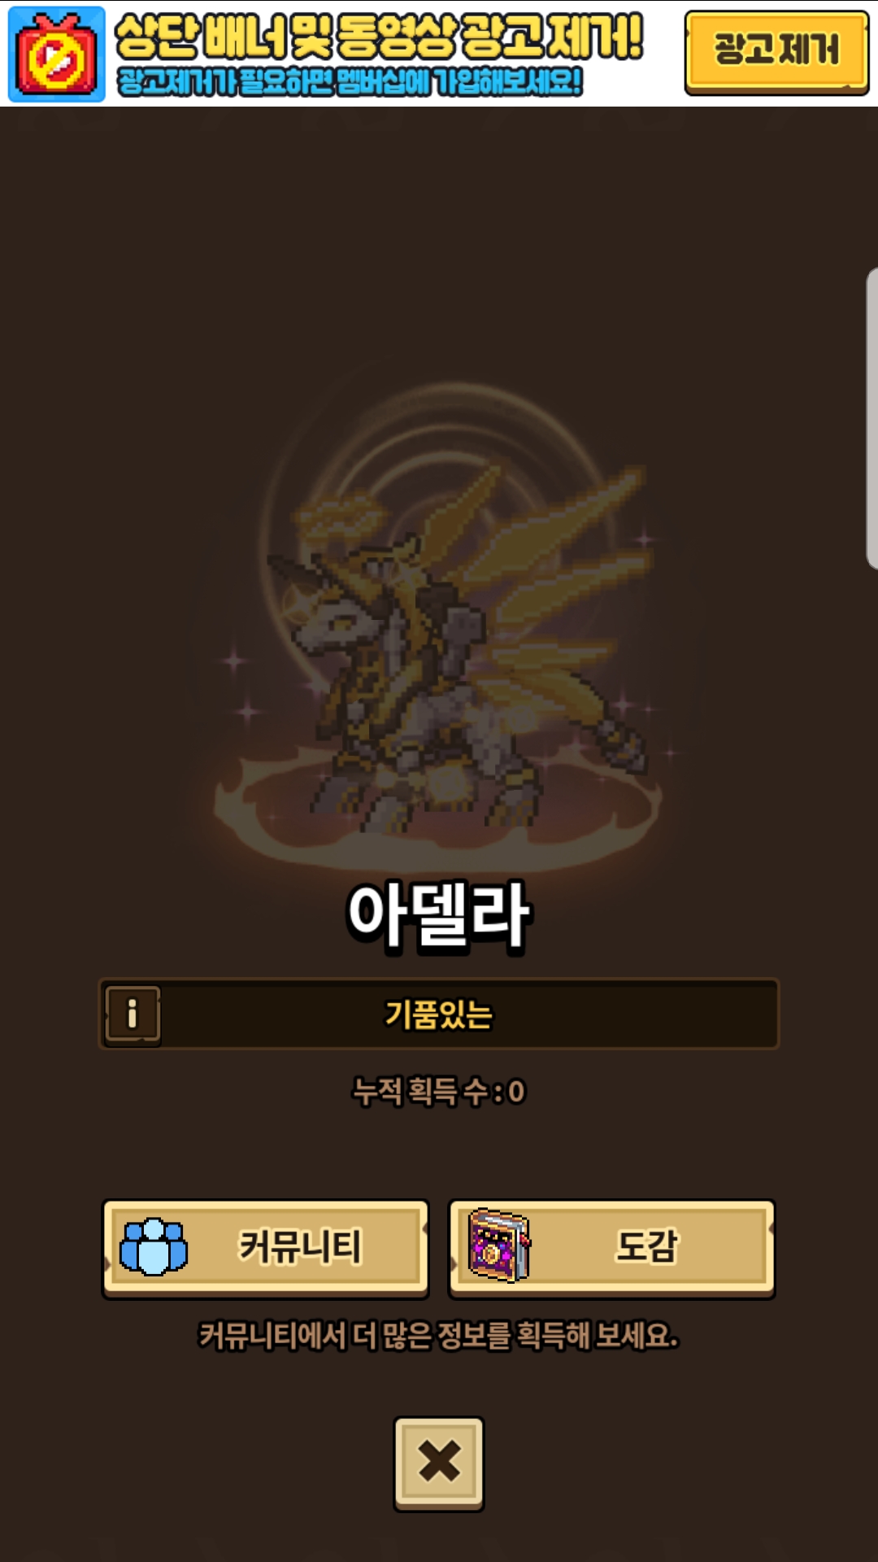Screen dimensions: 878x1562
Task: Click the 누적 획득 수 counter text
Action: (x=439, y=1091)
